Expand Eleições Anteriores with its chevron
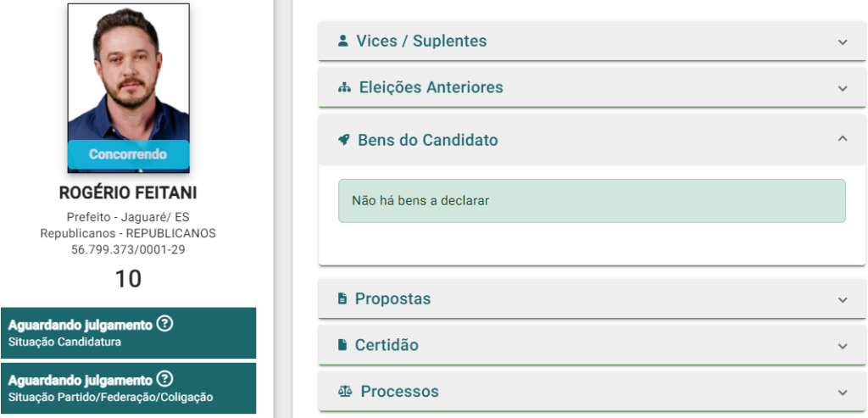This screenshot has width=868, height=418. pos(843,88)
